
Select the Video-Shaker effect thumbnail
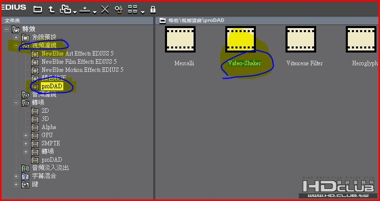pos(241,39)
